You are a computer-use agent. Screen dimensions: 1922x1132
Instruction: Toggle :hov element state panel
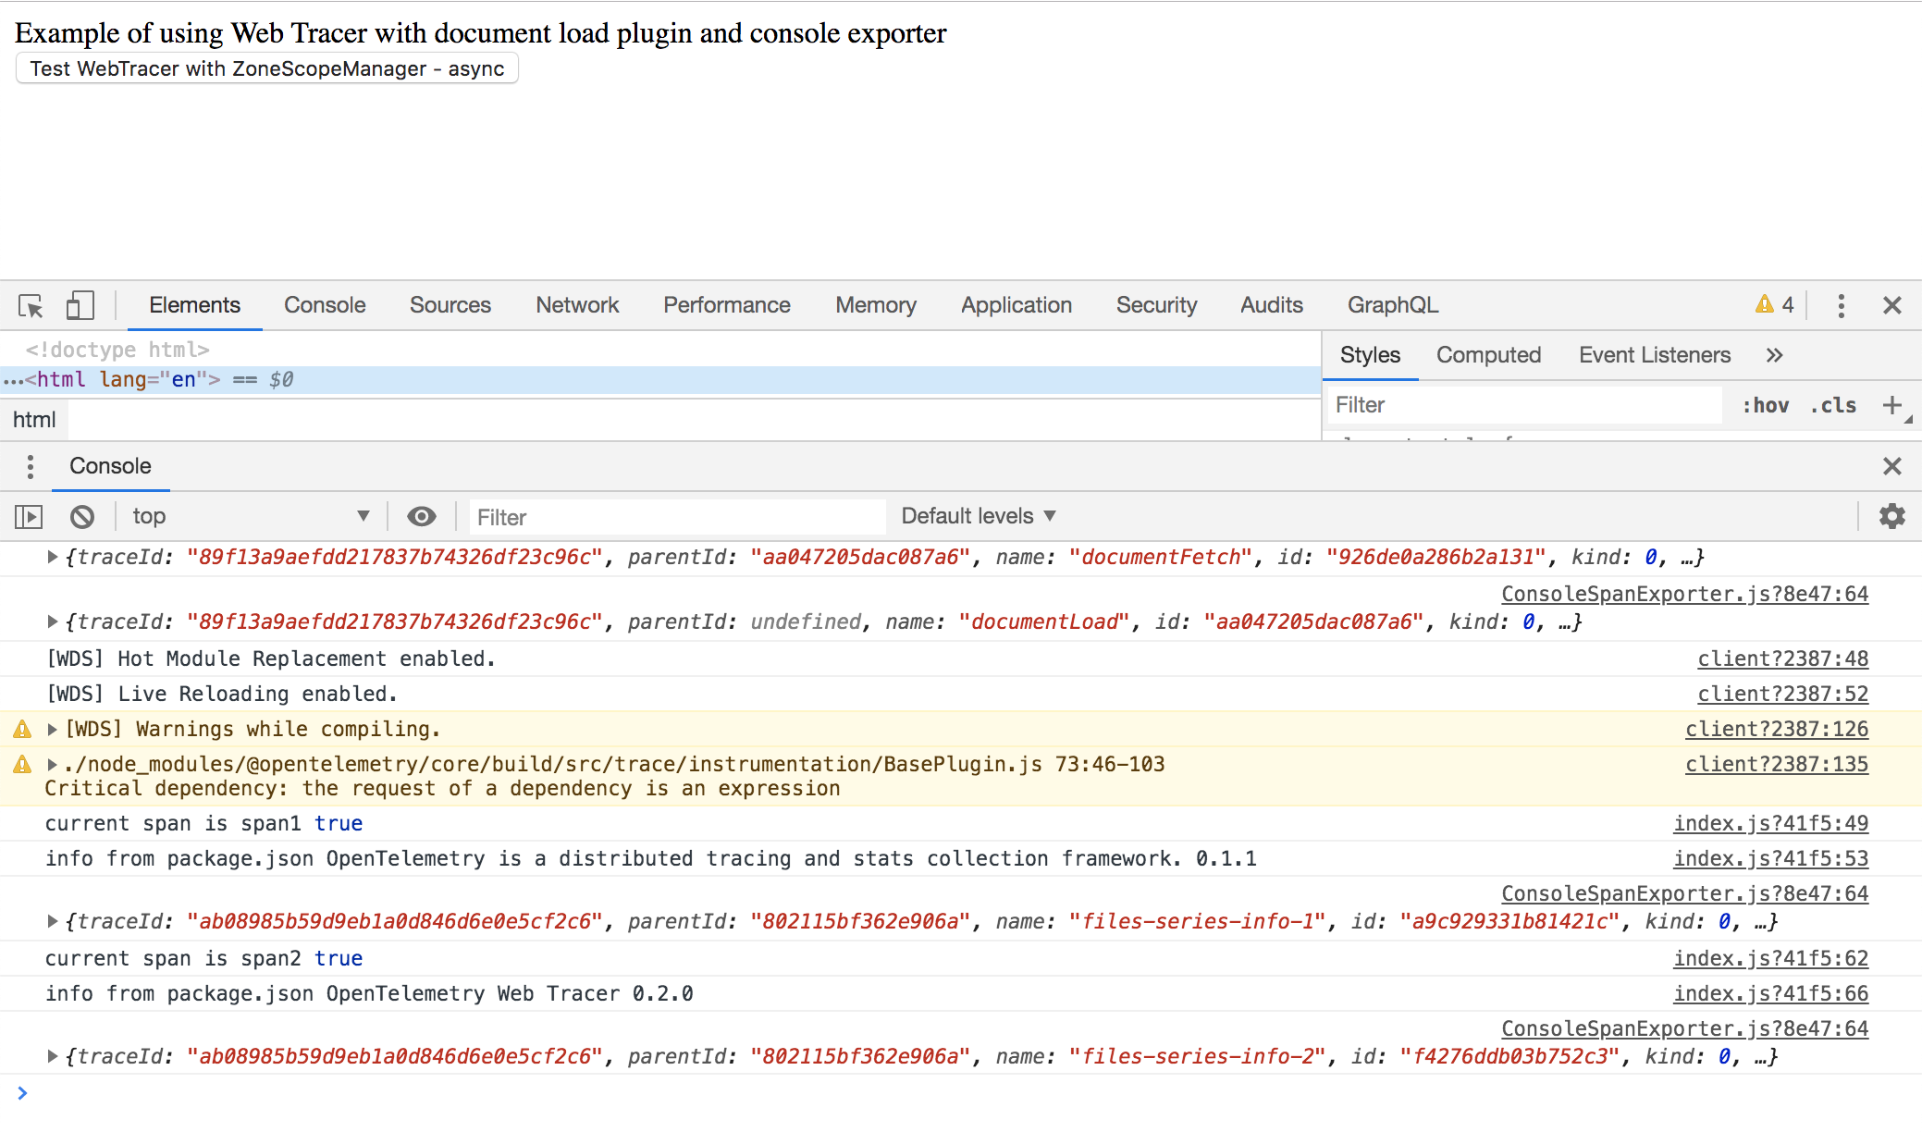point(1765,405)
